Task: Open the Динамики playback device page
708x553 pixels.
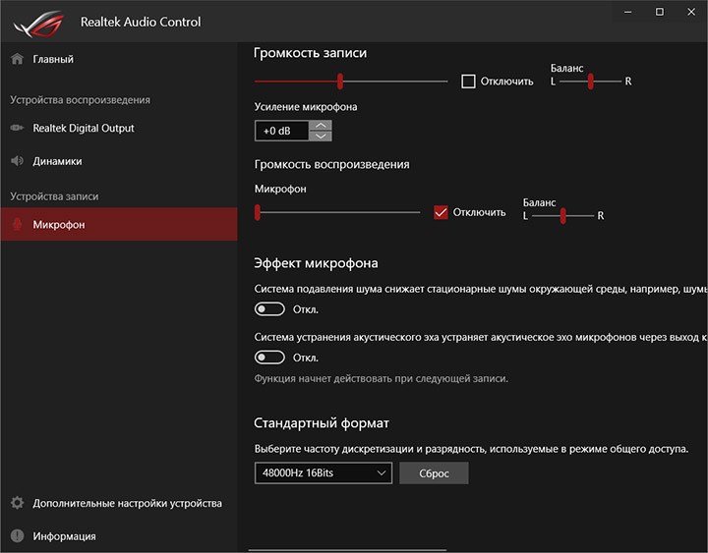Action: pyautogui.click(x=57, y=161)
